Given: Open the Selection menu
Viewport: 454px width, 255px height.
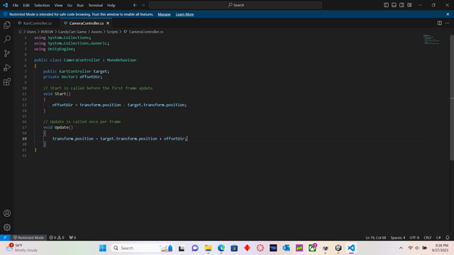Looking at the screenshot, I should click(42, 5).
